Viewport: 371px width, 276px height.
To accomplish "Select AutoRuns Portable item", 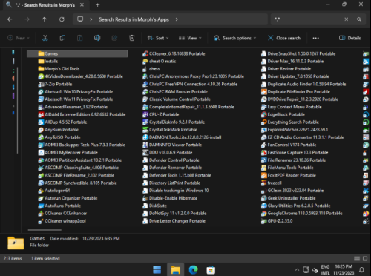I will point(59,206).
